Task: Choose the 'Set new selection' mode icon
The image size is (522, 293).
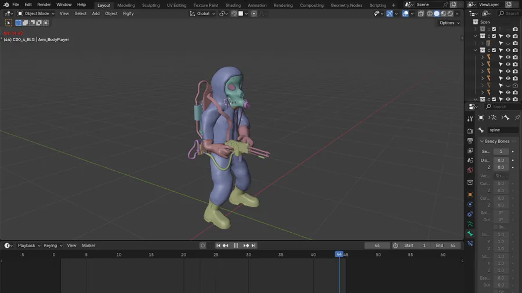Action: [19, 23]
